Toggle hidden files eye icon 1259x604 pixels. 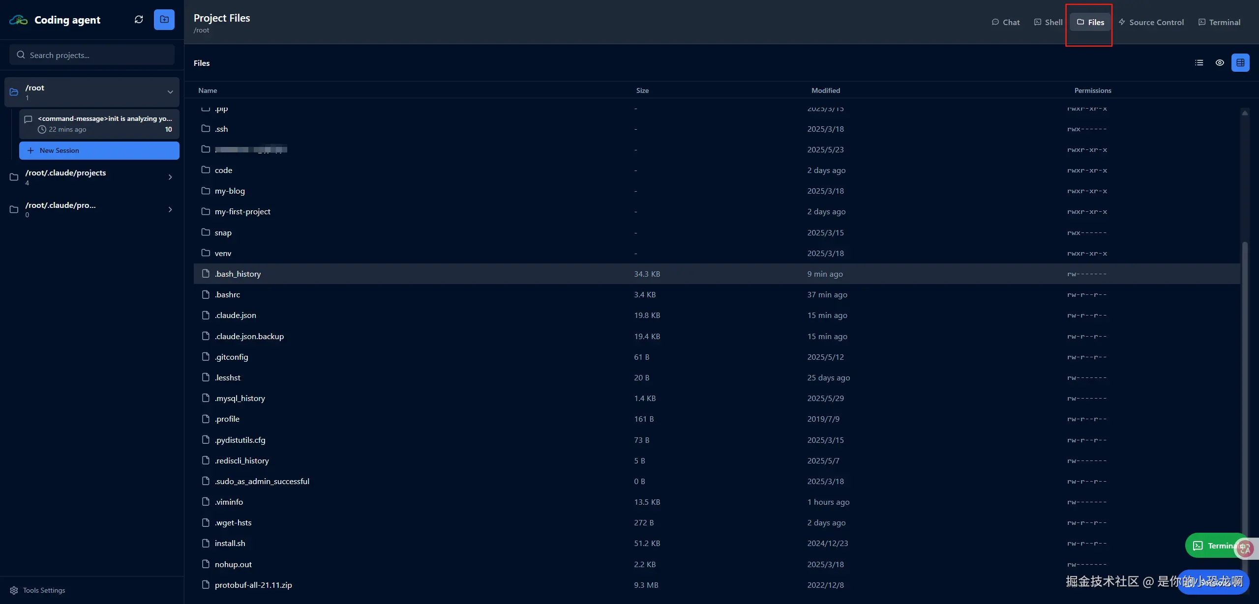tap(1220, 63)
